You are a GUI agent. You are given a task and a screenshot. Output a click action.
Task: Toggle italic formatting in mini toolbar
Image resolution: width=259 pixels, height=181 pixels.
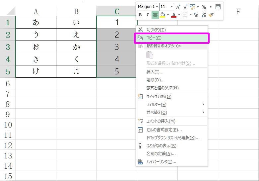click(148, 15)
